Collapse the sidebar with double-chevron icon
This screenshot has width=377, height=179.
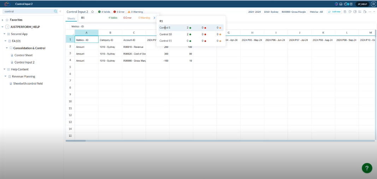[x=60, y=11]
